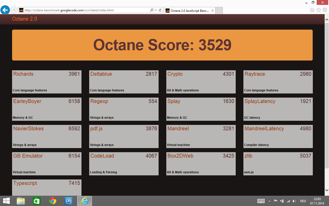Screen dimensions: 329x206
Task: Open Favorites star icon
Action: point(318,10)
